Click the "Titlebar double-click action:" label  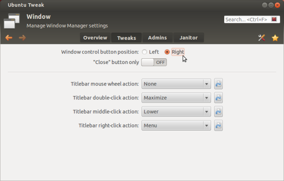pos(106,98)
